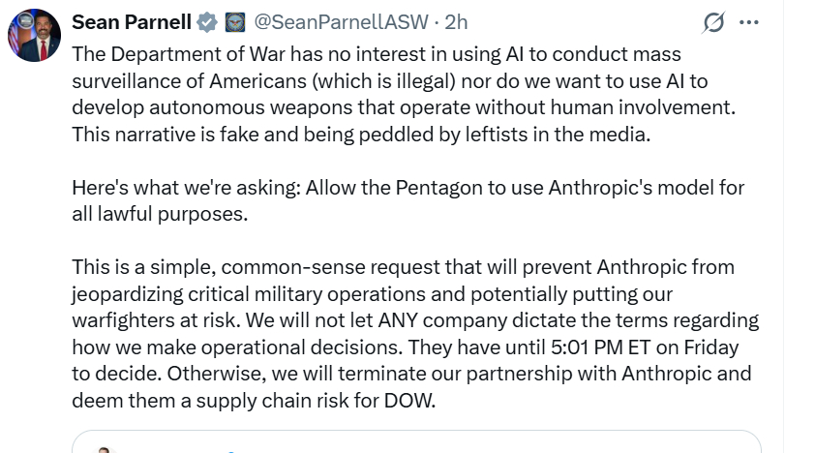The height and width of the screenshot is (453, 815).
Task: Open the post's three-dot More menu
Action: [749, 23]
